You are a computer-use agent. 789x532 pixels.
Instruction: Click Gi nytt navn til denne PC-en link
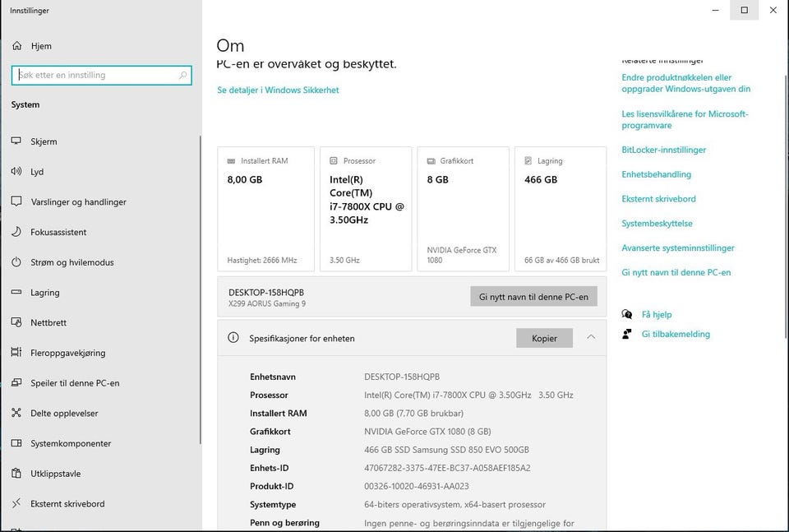click(676, 272)
